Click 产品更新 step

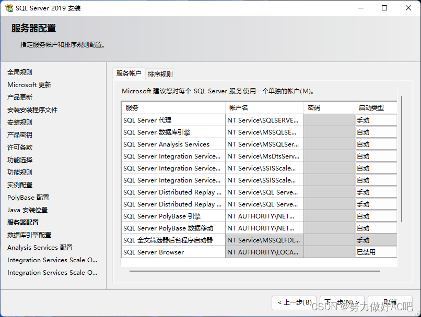click(20, 97)
